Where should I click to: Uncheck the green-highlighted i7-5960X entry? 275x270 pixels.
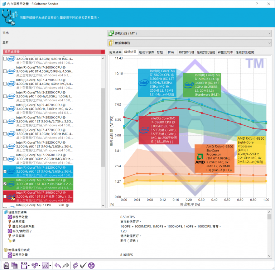click(5, 184)
